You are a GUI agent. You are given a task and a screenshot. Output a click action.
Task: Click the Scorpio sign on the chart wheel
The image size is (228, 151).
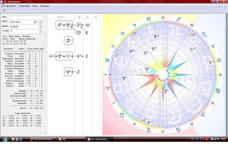tap(204, 34)
